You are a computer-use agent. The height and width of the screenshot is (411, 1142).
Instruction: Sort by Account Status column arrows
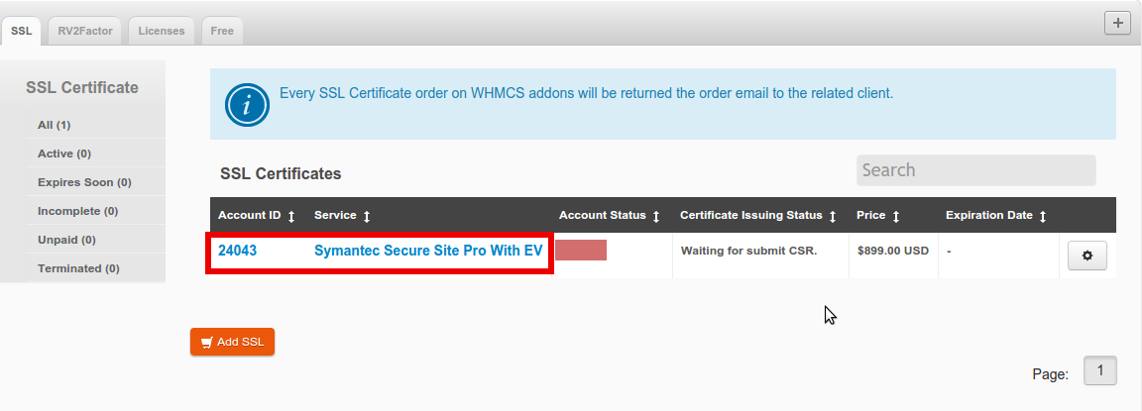pos(656,216)
